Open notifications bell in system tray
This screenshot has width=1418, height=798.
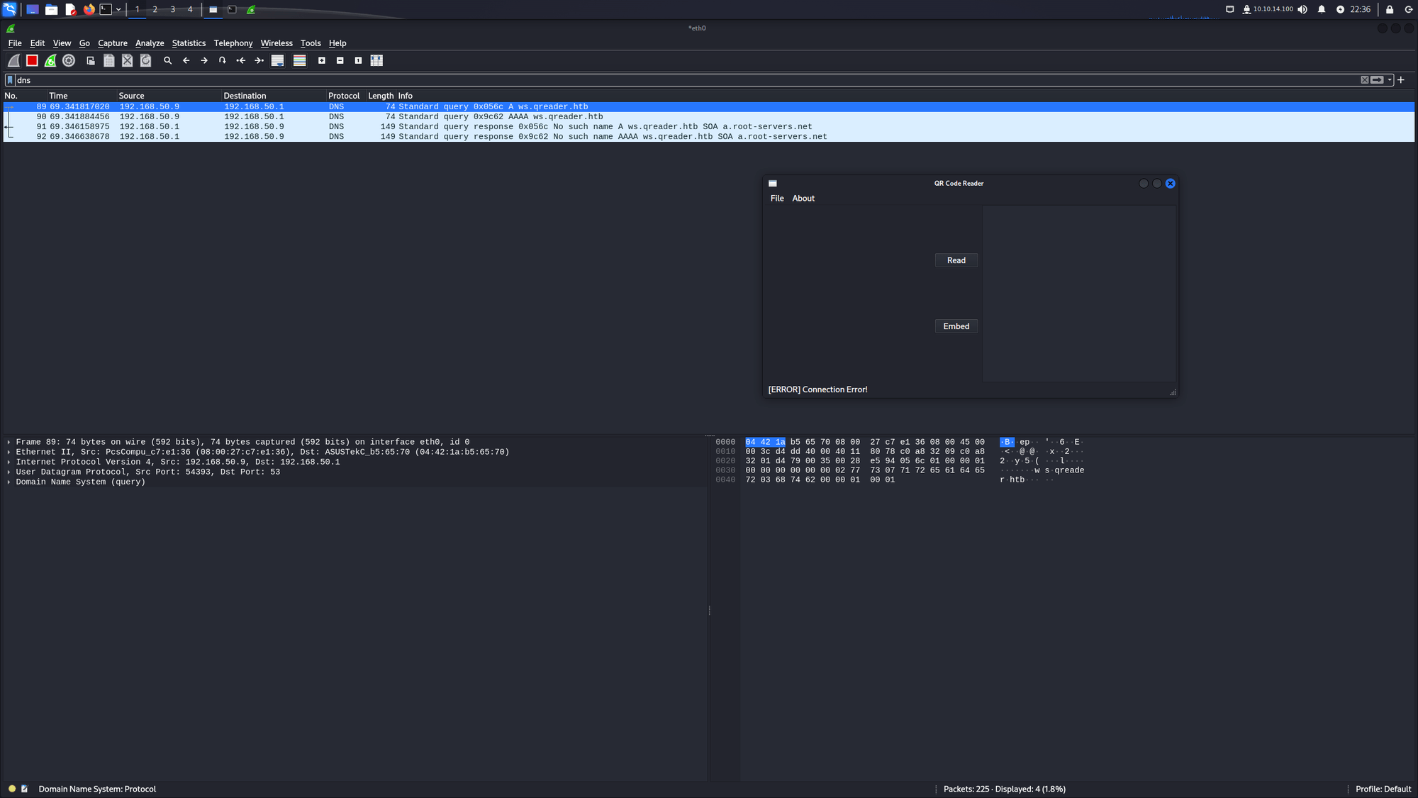point(1322,9)
